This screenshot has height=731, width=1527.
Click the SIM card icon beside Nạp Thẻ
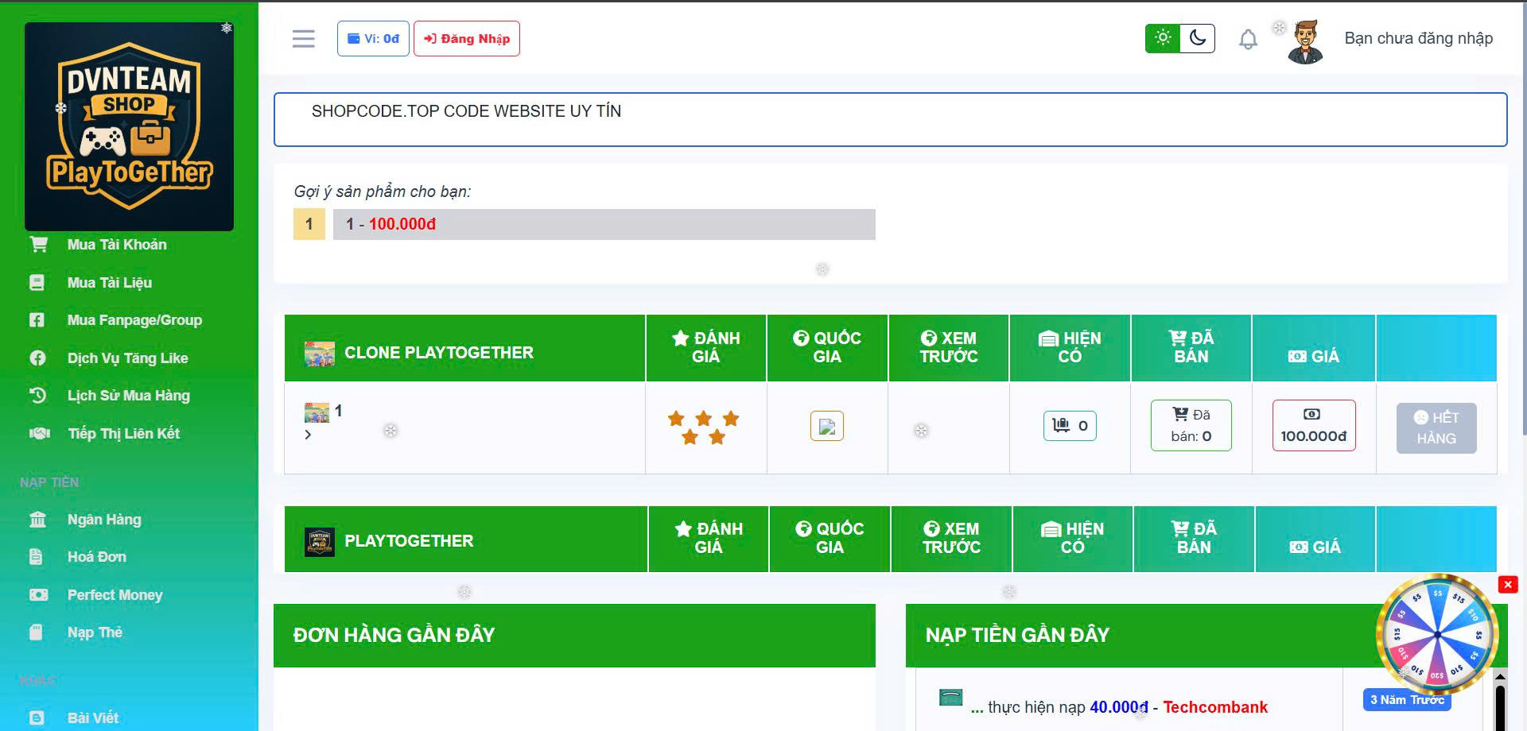pyautogui.click(x=36, y=632)
